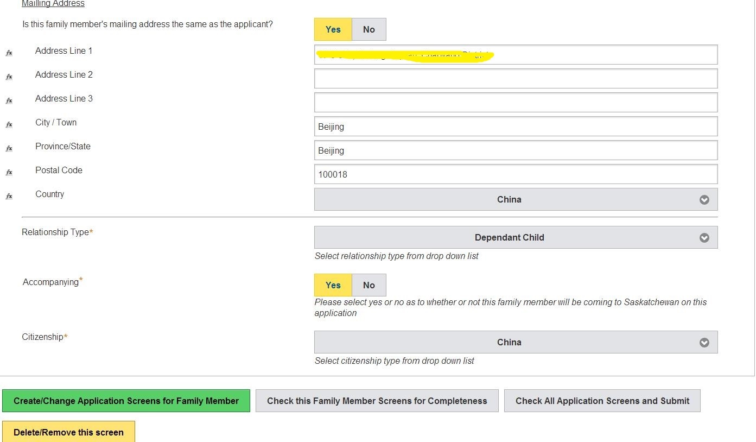Select Yes for same mailing address
This screenshot has width=756, height=442.
pos(333,29)
